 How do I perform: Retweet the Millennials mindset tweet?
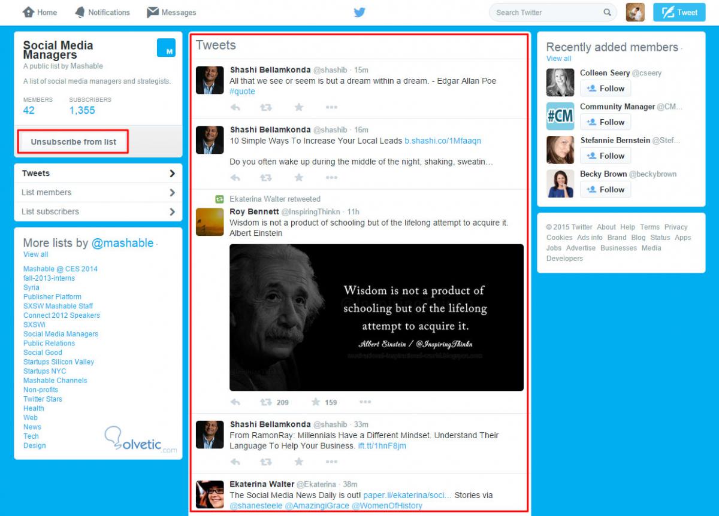click(265, 462)
